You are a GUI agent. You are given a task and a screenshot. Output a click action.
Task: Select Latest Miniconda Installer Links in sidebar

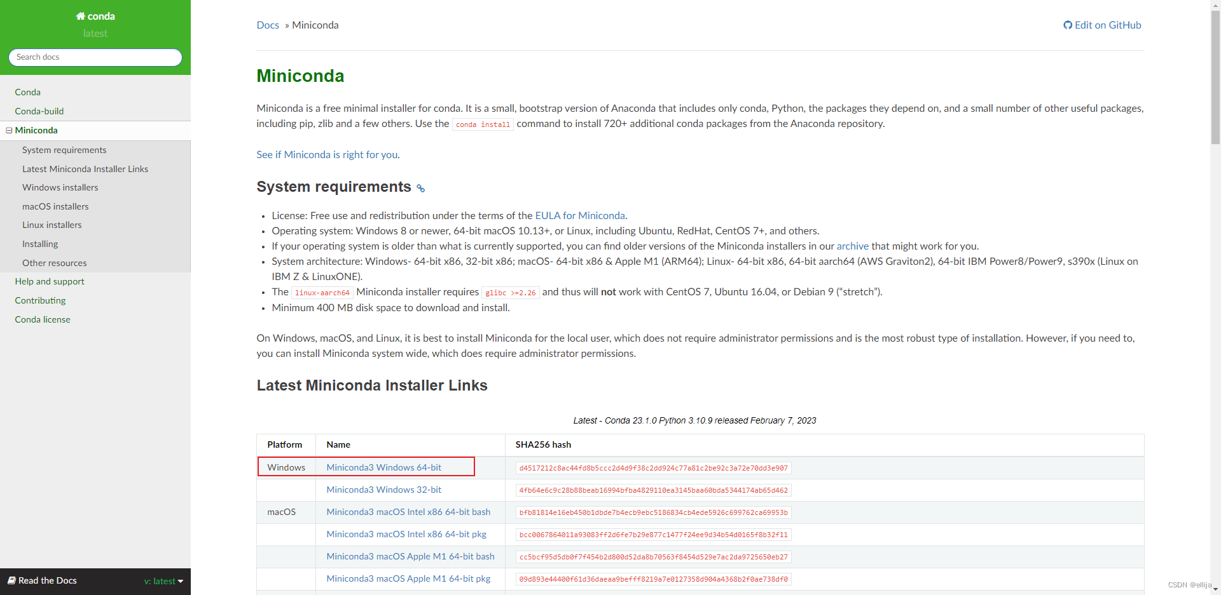pos(85,169)
